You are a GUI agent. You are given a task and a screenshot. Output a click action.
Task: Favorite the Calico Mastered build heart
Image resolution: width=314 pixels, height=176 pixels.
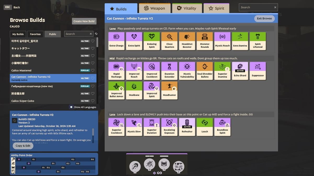click(93, 70)
